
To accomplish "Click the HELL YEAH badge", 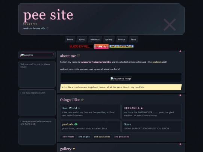I will [x=101, y=47].
